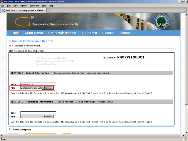Open Reports navigation item
This screenshot has height=141, width=188.
[108, 33]
